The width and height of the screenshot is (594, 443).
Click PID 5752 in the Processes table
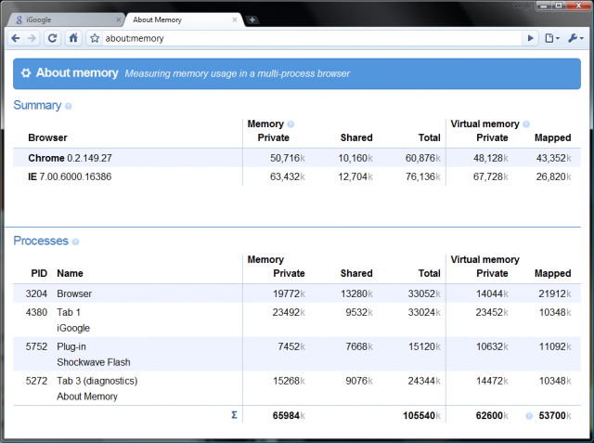pos(36,346)
